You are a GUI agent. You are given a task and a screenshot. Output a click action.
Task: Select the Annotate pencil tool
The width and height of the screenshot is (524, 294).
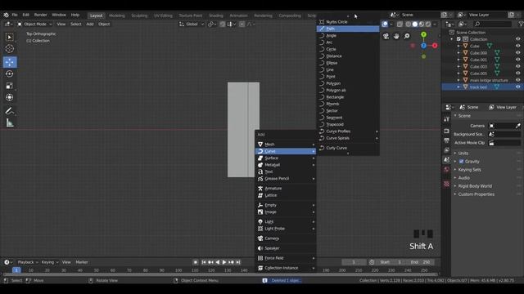click(x=10, y=111)
